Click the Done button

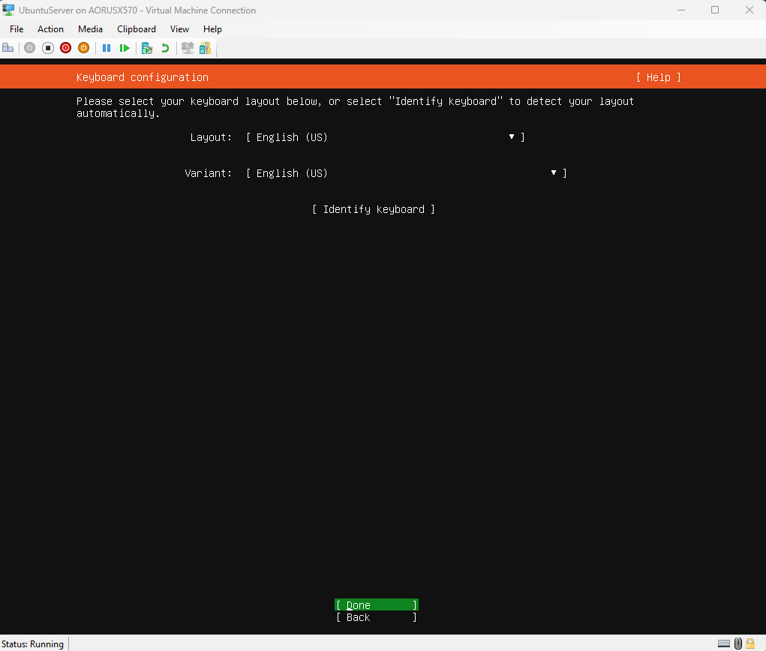tap(376, 605)
